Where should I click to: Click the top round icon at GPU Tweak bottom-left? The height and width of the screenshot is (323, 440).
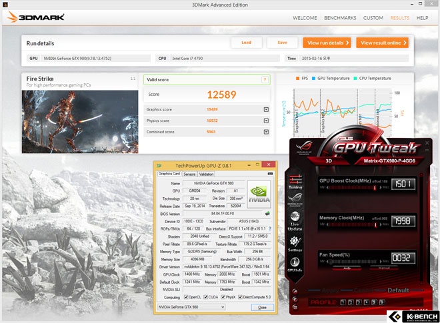coord(295,291)
